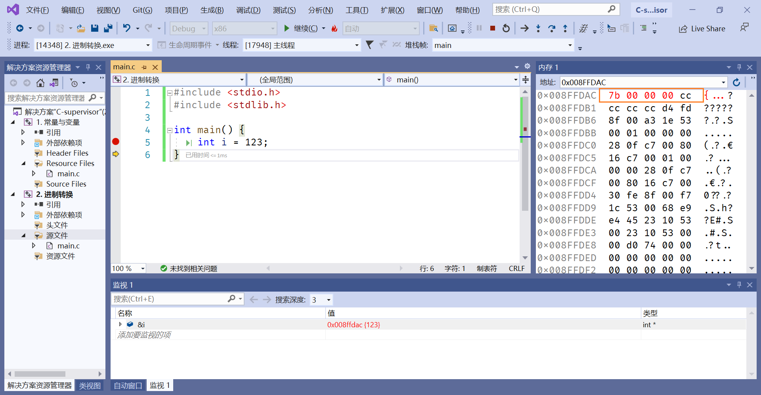Image resolution: width=761 pixels, height=395 pixels.
Task: Open the Memory address dropdown
Action: [x=723, y=82]
